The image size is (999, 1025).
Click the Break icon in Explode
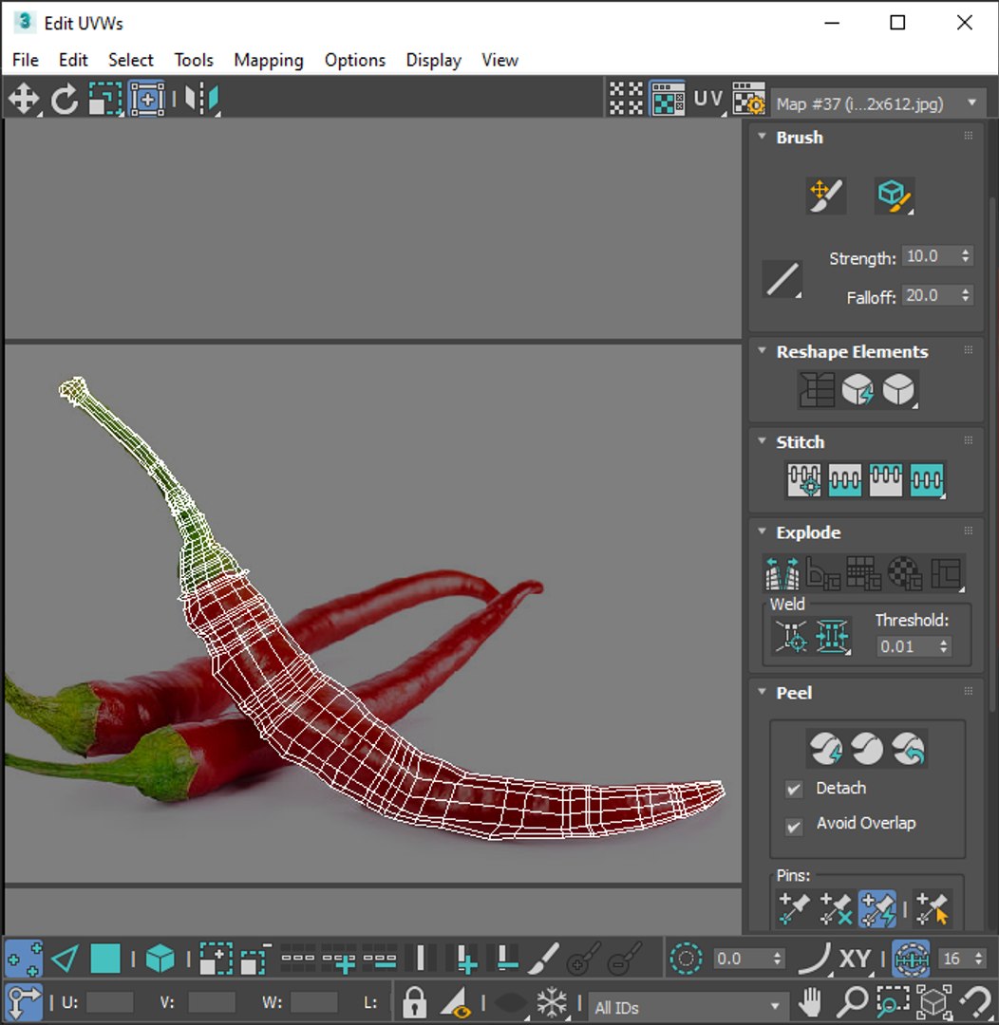click(x=782, y=573)
